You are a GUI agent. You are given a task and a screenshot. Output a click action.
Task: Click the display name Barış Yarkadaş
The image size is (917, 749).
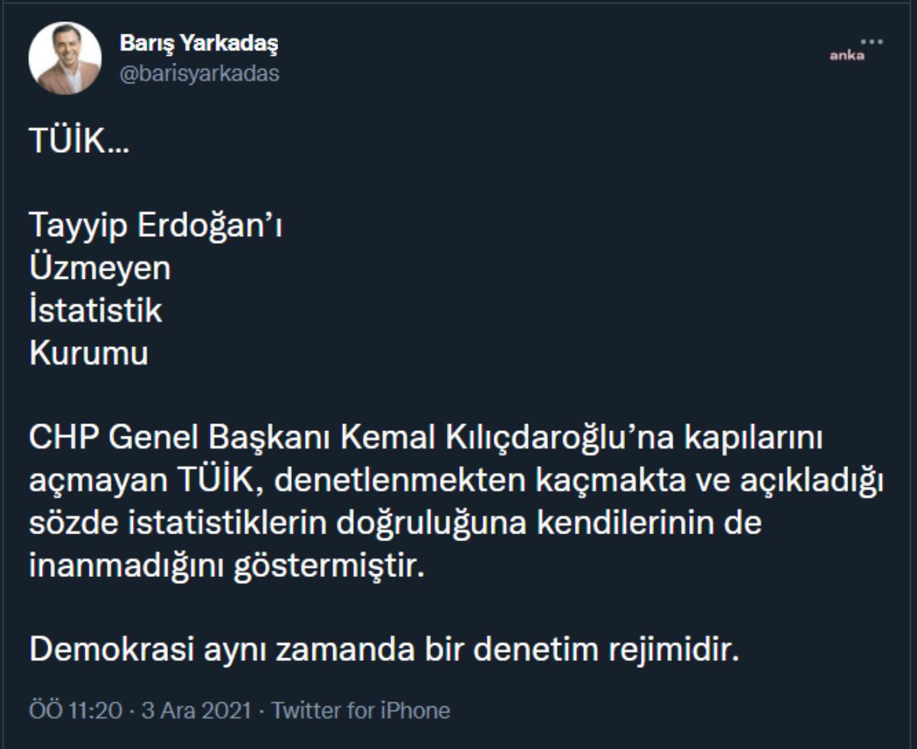199,44
